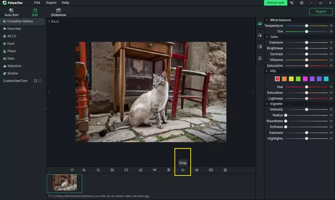Click the play slideshow circle icon
The height and width of the screenshot is (200, 335).
(211, 170)
